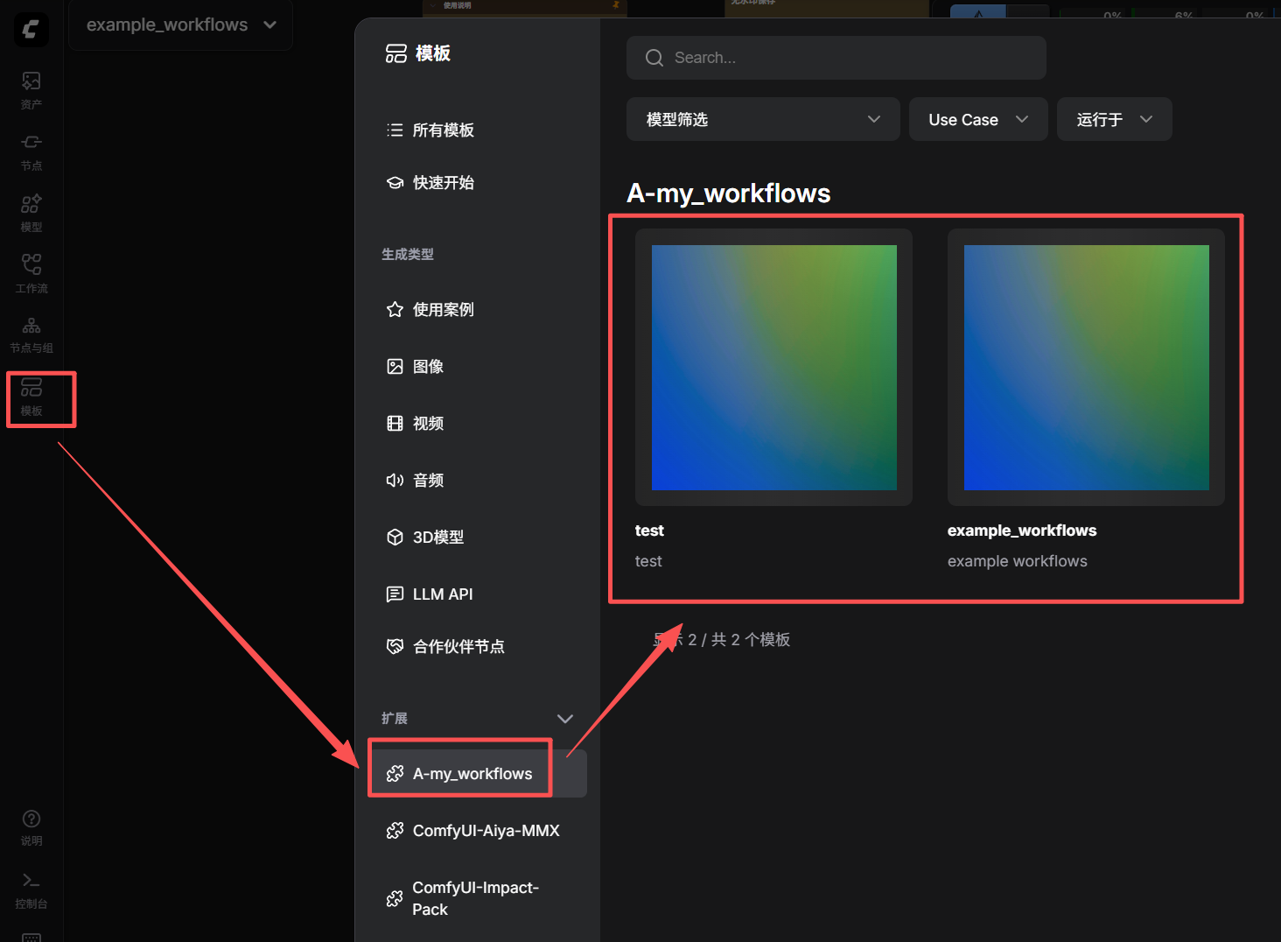Click the speaker icon beside 音频
Viewport: 1281px width, 942px height.
coord(395,481)
